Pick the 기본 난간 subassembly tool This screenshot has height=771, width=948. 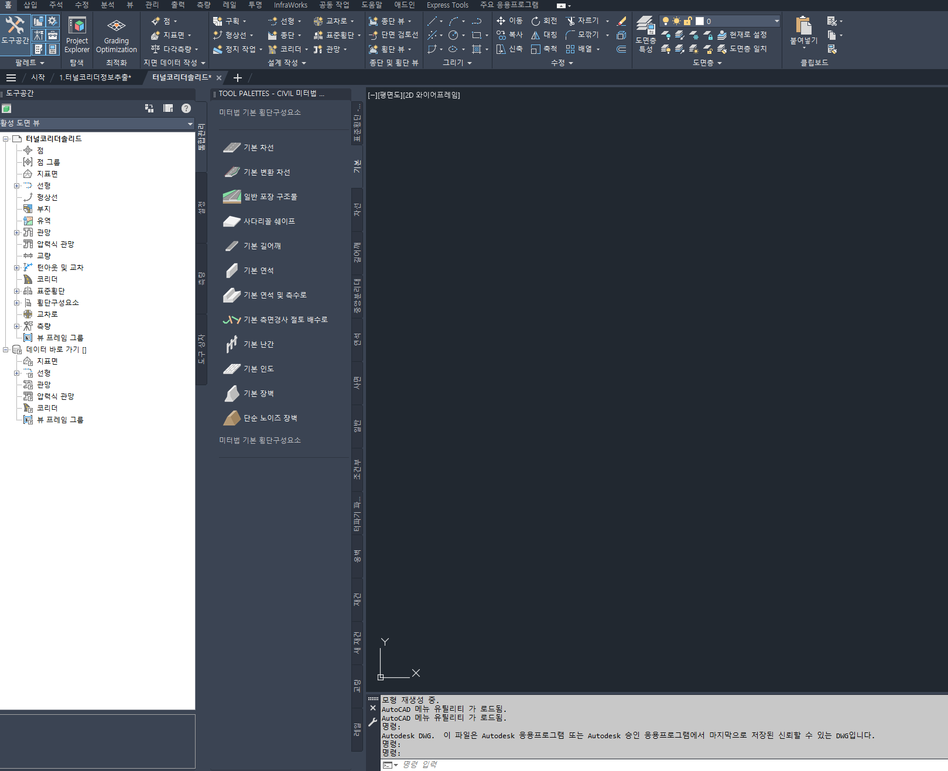click(258, 344)
